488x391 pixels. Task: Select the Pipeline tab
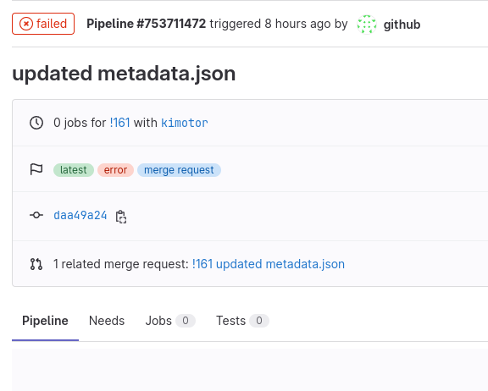click(45, 321)
